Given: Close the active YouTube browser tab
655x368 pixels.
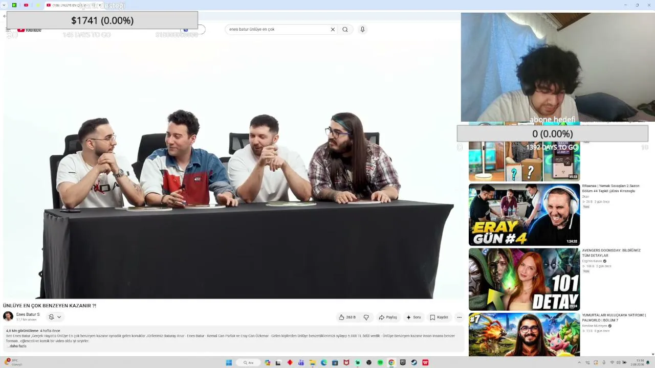Looking at the screenshot, I should pos(100,5).
